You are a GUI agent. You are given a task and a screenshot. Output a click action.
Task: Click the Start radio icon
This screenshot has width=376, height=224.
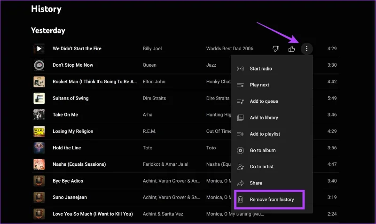click(240, 69)
